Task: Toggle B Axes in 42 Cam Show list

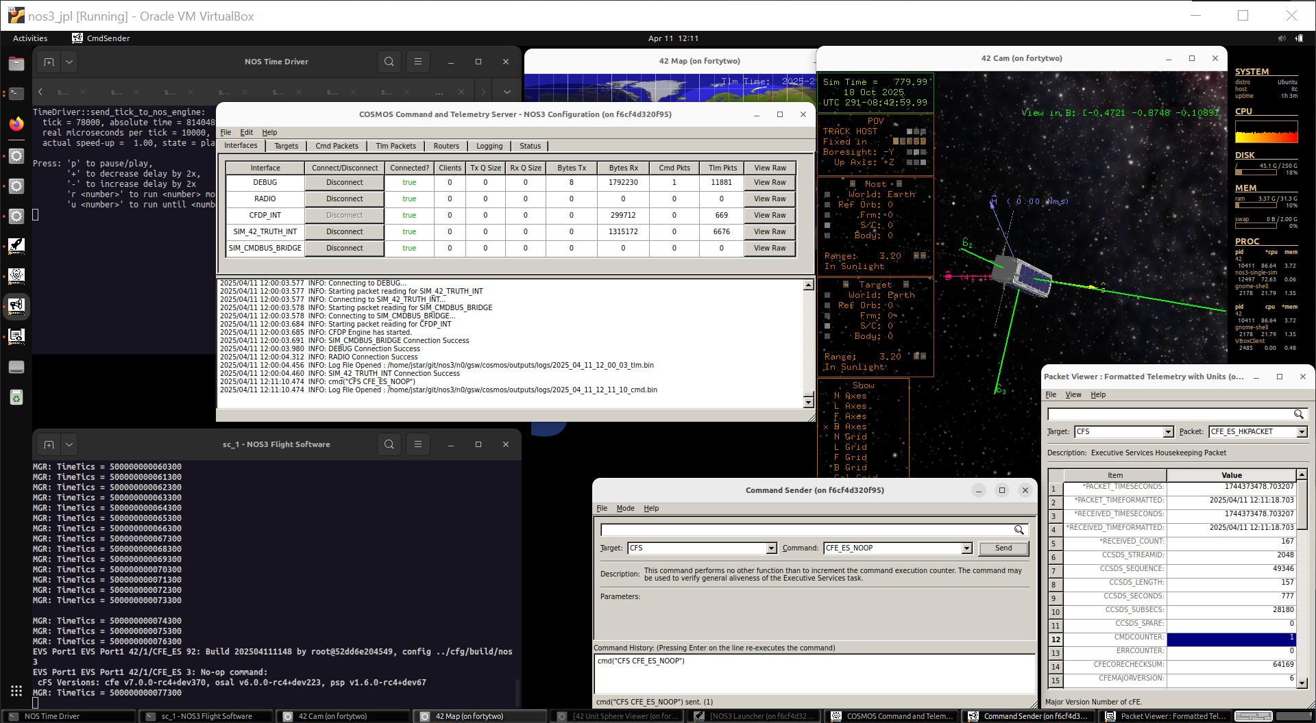Action: (850, 427)
